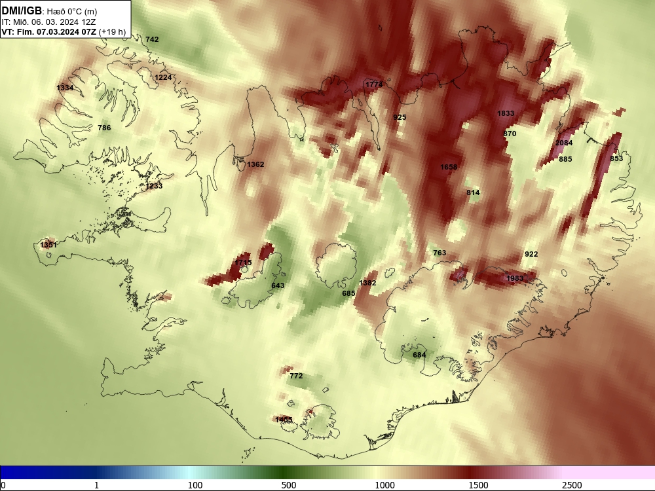655x491 pixels.
Task: Click the 1983 height label
Action: click(515, 278)
